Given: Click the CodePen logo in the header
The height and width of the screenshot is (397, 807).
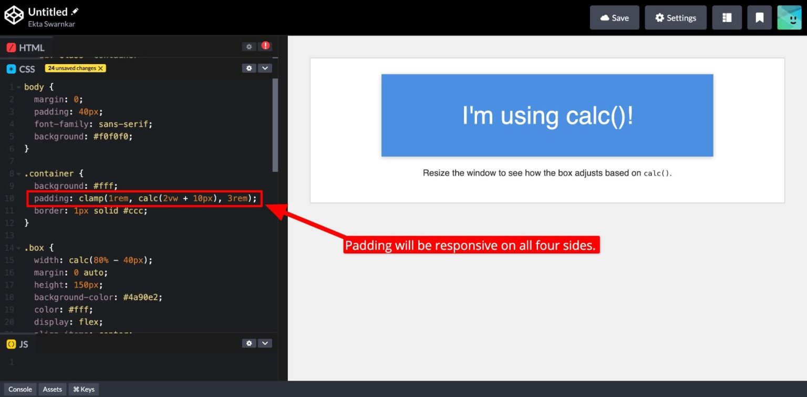Looking at the screenshot, I should pos(14,15).
